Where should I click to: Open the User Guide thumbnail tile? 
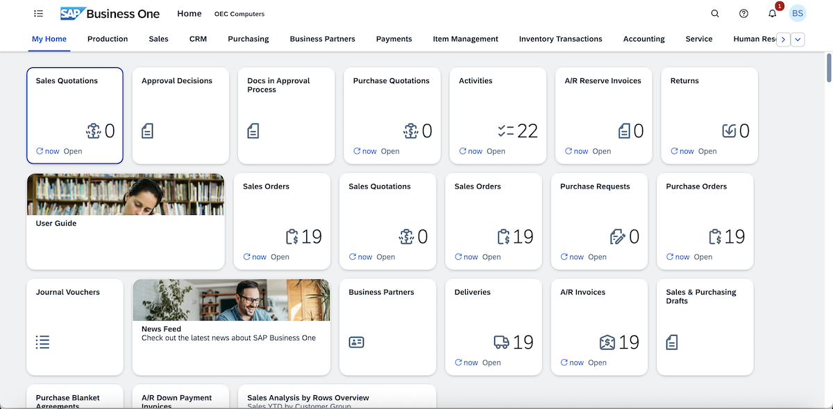[x=125, y=220]
